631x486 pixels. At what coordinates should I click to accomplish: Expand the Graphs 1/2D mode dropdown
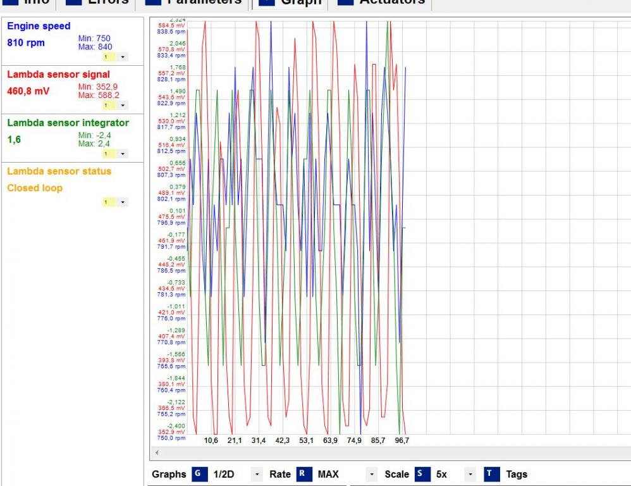(x=257, y=475)
